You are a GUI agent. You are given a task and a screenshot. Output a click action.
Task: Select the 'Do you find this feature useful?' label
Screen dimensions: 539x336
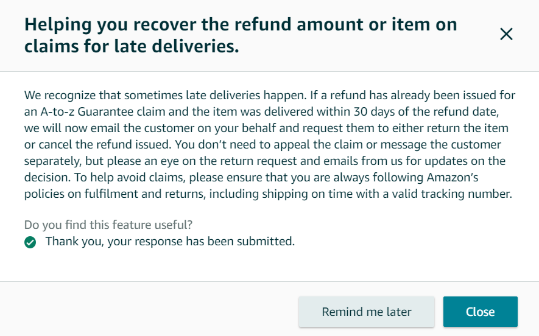pyautogui.click(x=108, y=225)
